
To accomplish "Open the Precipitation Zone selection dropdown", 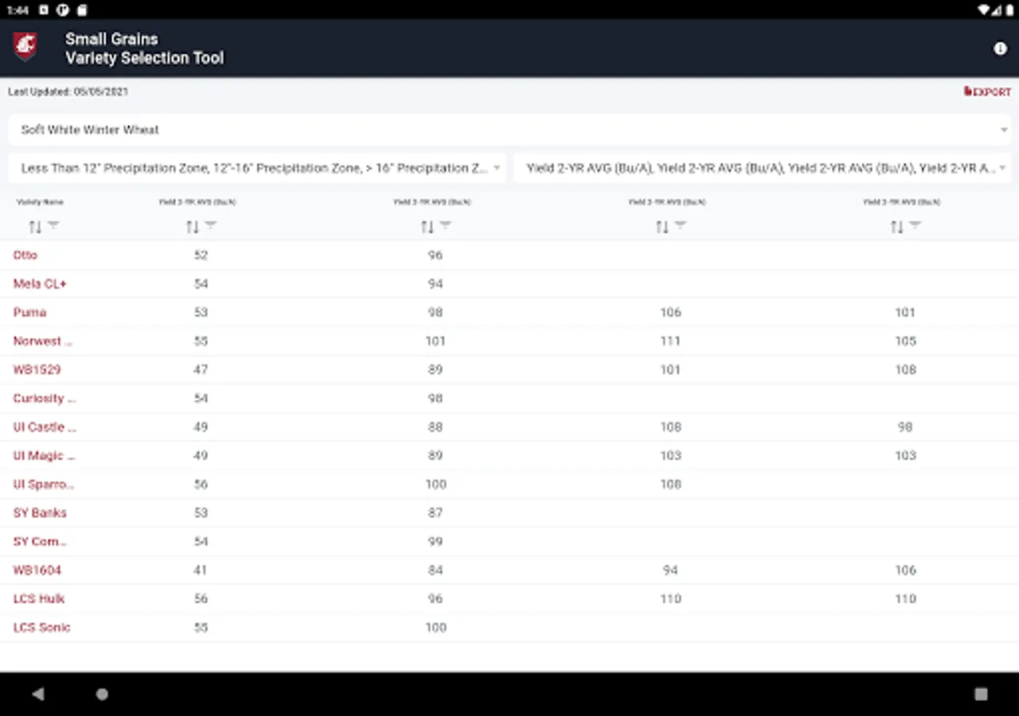I will [x=257, y=168].
